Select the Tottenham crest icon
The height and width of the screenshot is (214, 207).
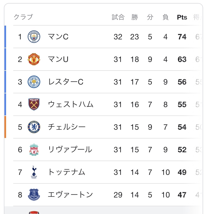pos(34,172)
